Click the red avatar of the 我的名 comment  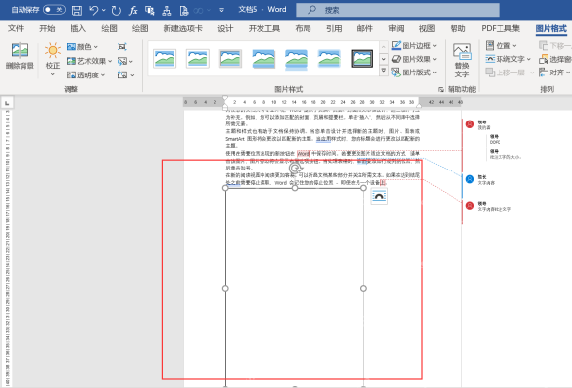(x=470, y=124)
